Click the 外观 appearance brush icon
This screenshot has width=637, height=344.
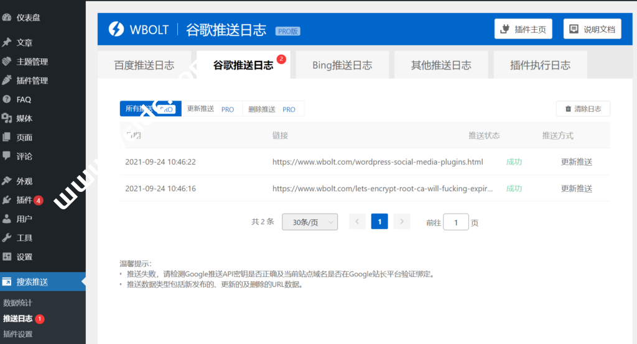pos(6,181)
